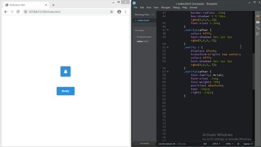261x147 pixels.
Task: Click the blue Notify button
Action: pyautogui.click(x=66, y=91)
